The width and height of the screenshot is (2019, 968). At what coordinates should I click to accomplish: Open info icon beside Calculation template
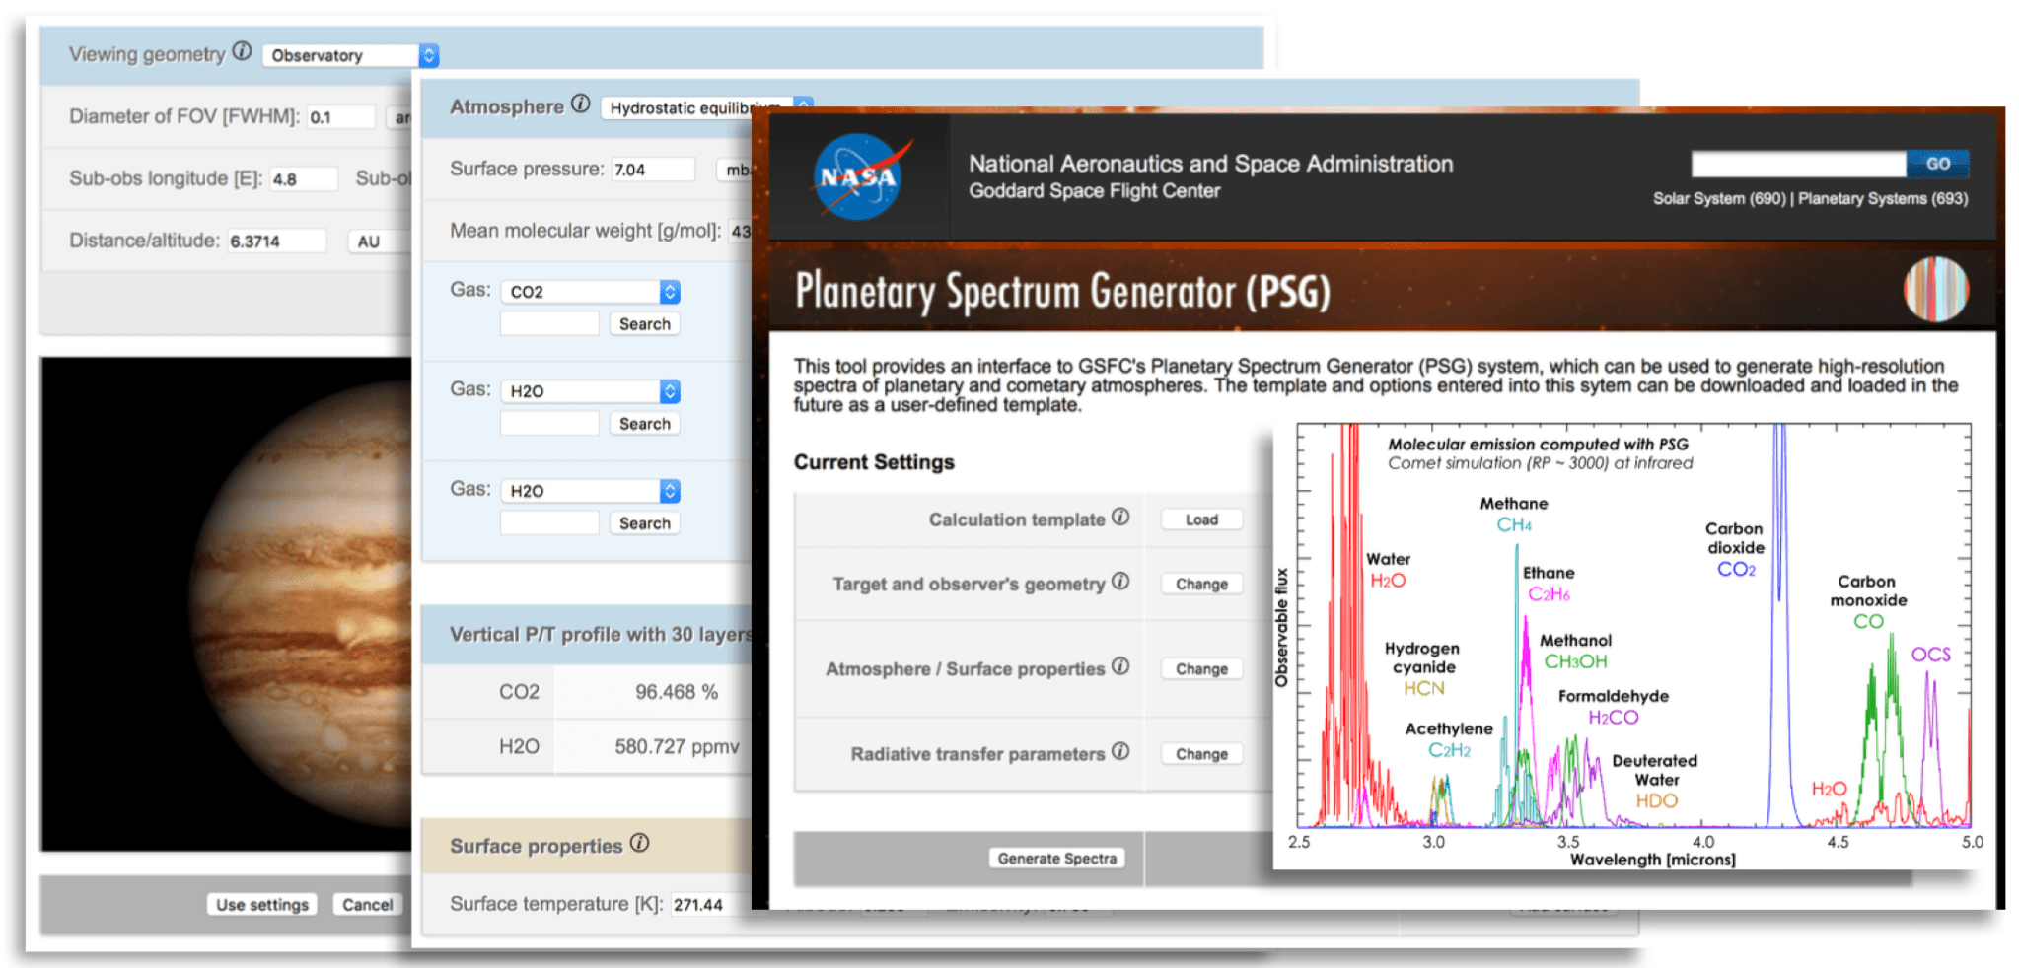[1120, 518]
